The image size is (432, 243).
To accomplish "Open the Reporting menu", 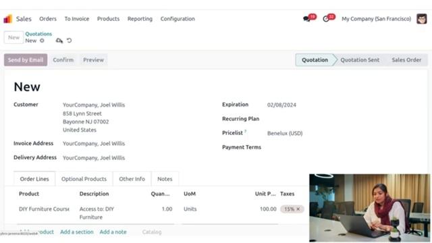I will coord(140,19).
